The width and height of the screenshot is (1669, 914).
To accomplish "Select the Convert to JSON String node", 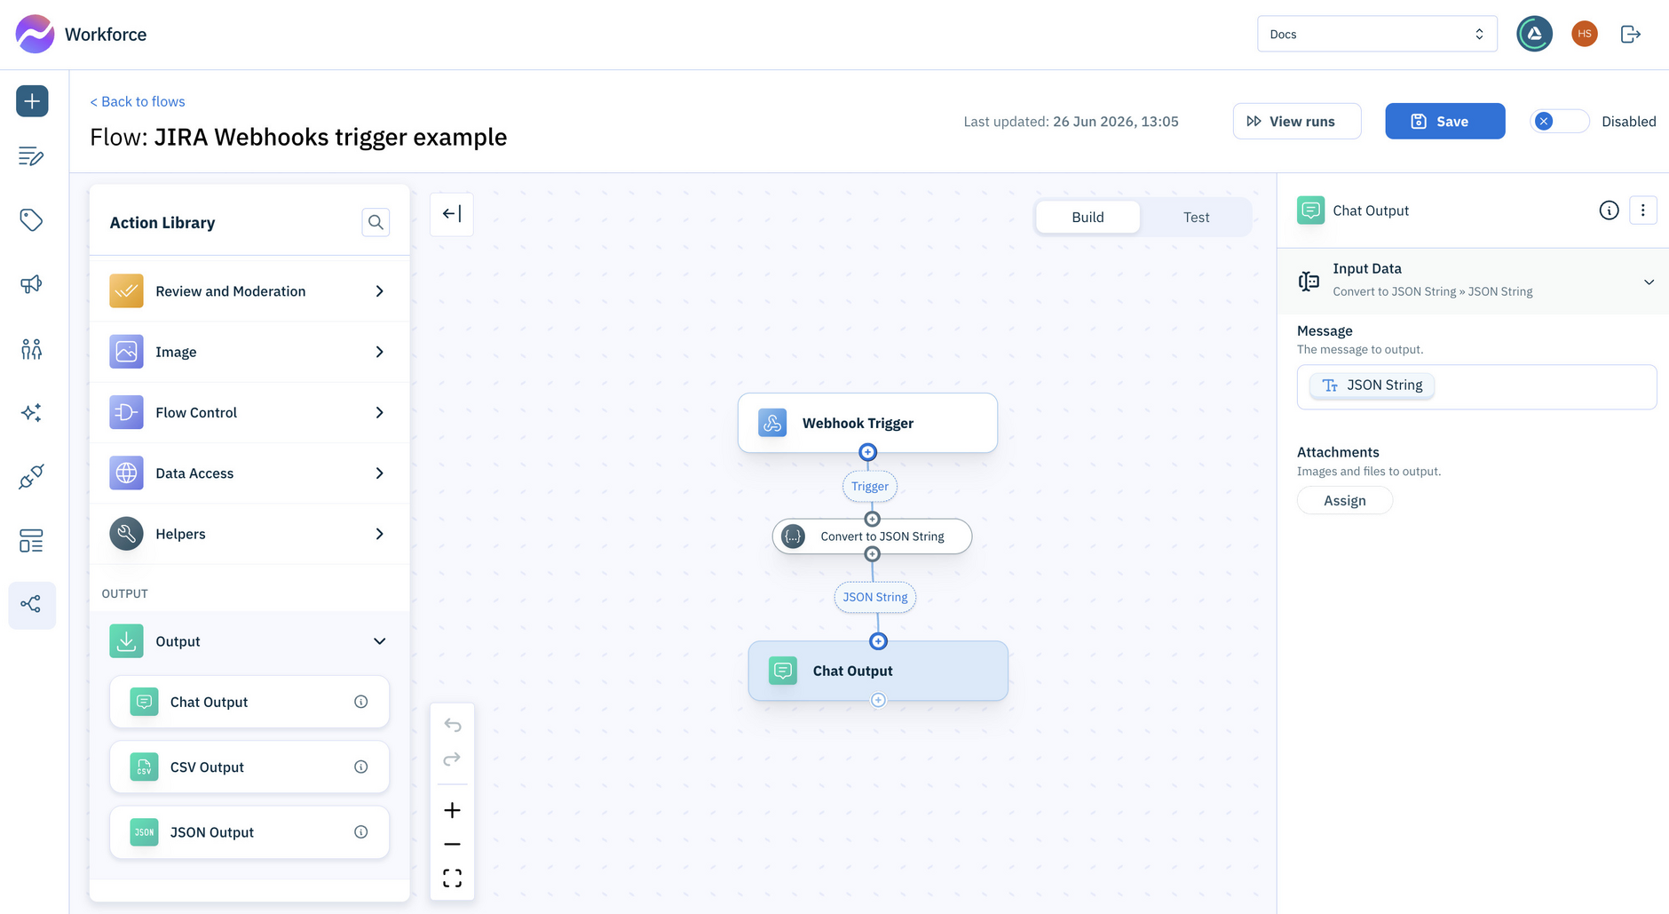I will pyautogui.click(x=872, y=536).
